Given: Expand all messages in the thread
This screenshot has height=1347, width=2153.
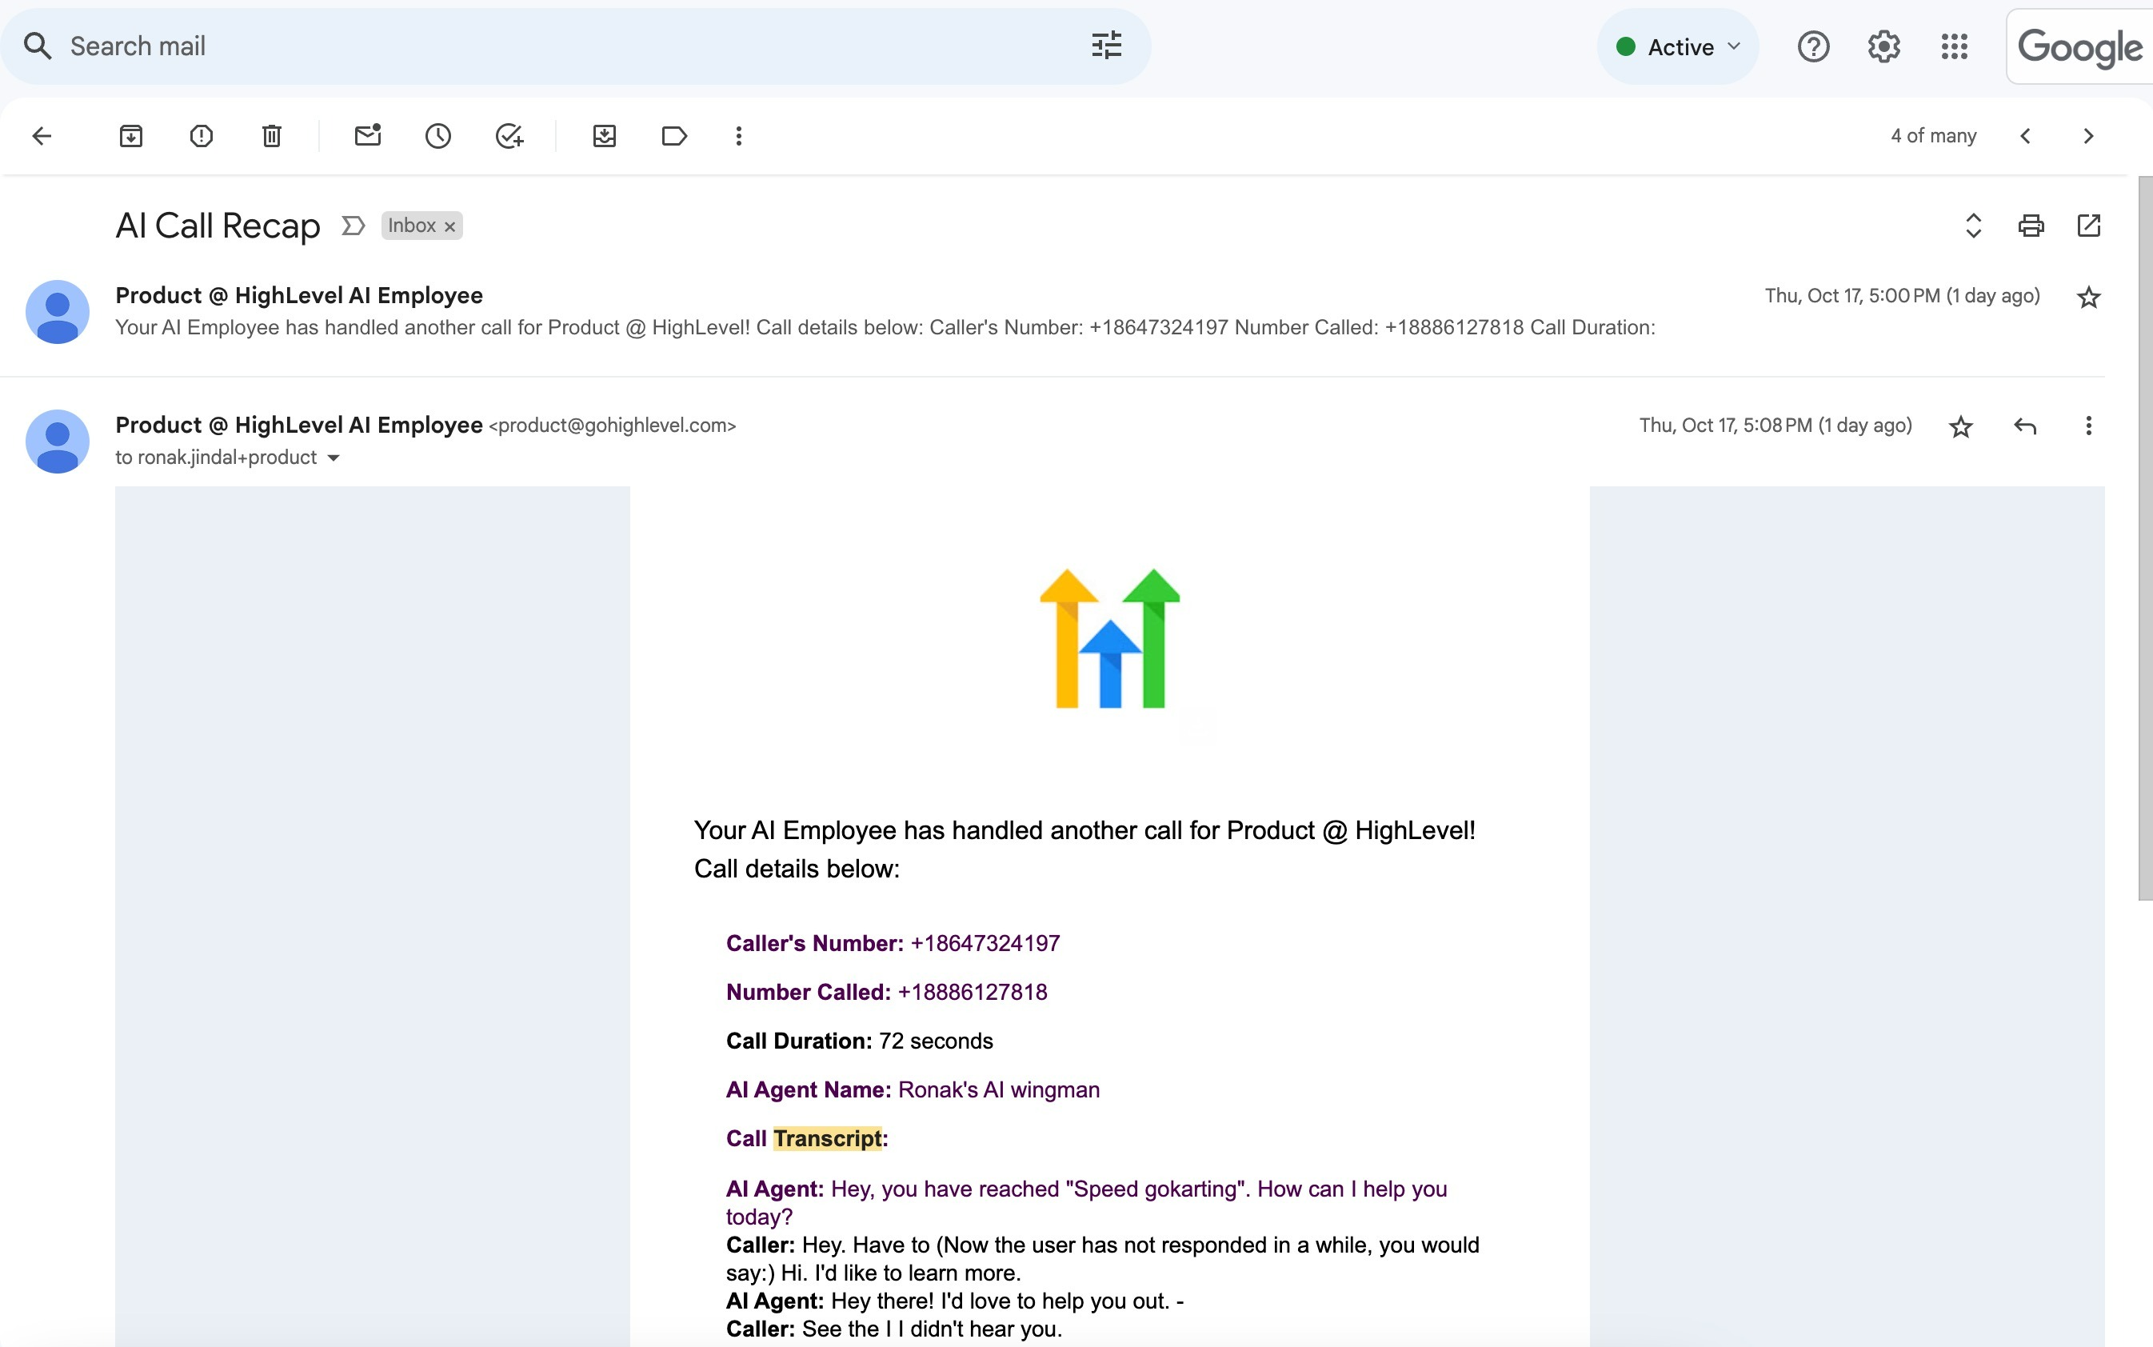Looking at the screenshot, I should (1973, 226).
